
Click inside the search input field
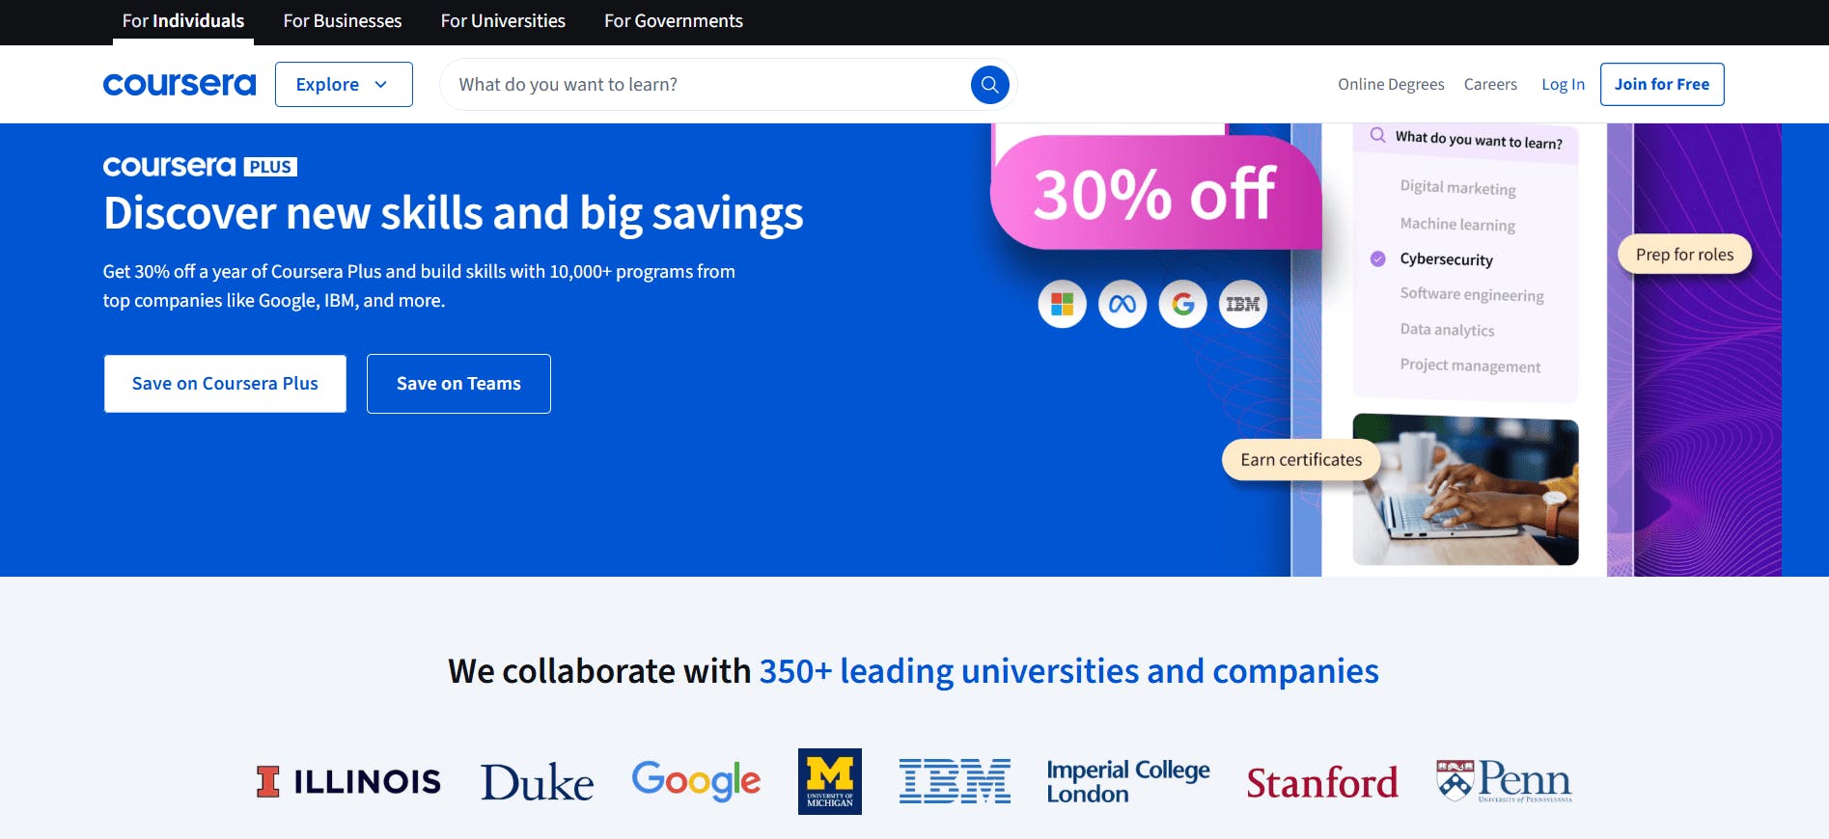[x=676, y=84]
